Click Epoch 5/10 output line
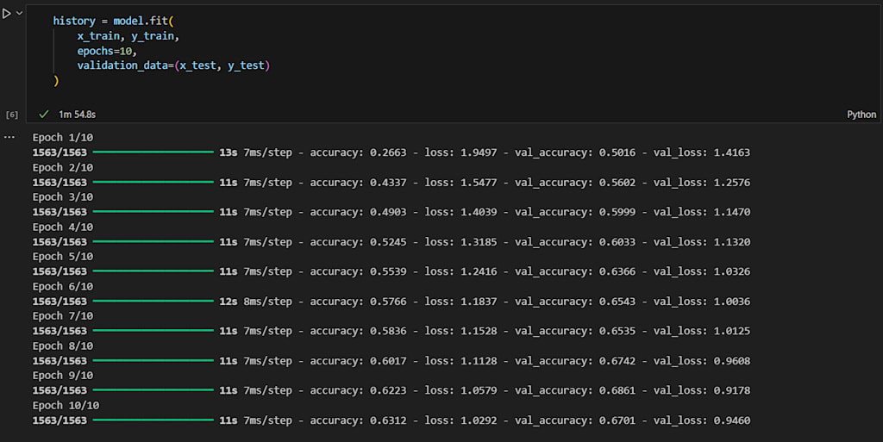The height and width of the screenshot is (442, 883). click(x=62, y=257)
